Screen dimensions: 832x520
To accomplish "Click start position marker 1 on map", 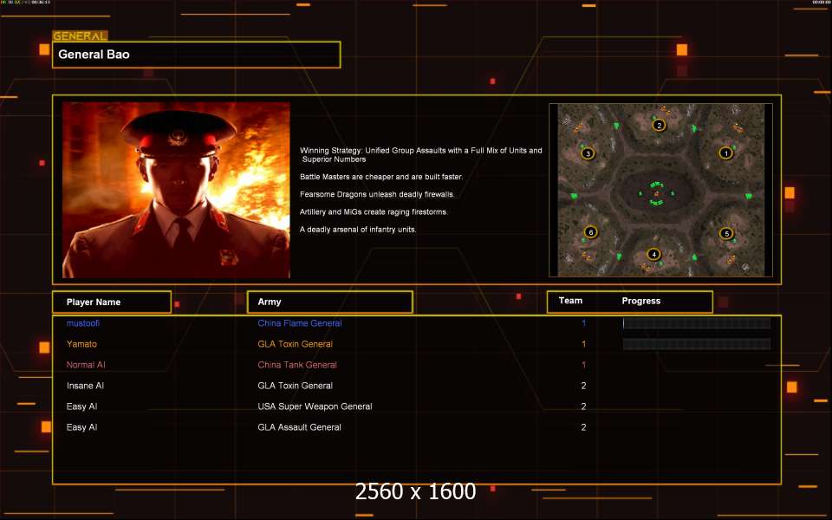I will pyautogui.click(x=726, y=153).
